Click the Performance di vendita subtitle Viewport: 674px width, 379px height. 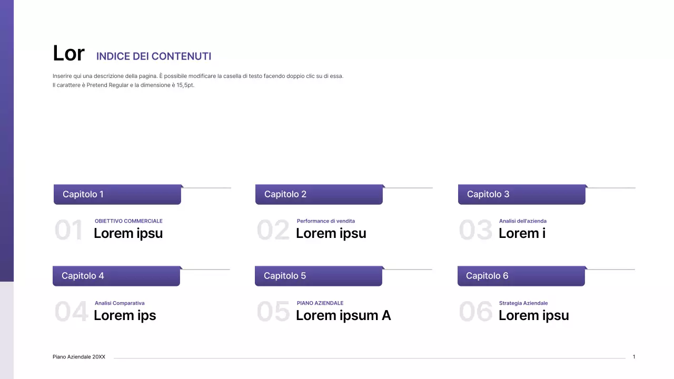tap(326, 221)
